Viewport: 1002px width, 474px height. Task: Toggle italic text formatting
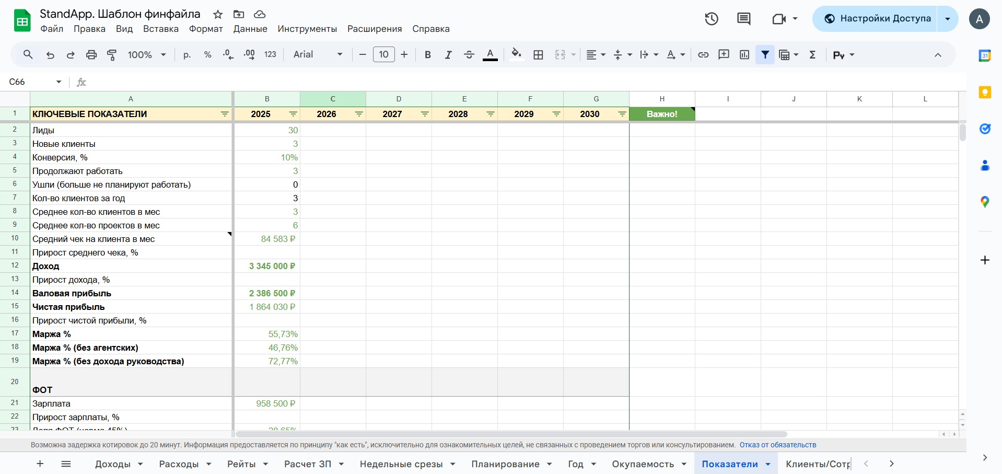tap(448, 54)
